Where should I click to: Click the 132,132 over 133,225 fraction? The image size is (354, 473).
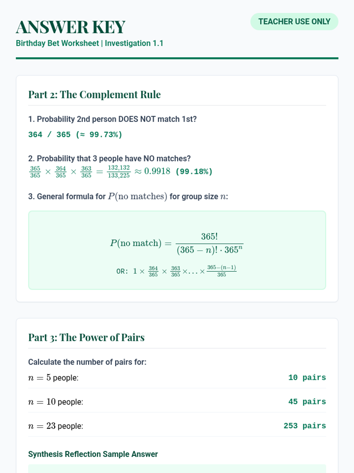click(119, 171)
